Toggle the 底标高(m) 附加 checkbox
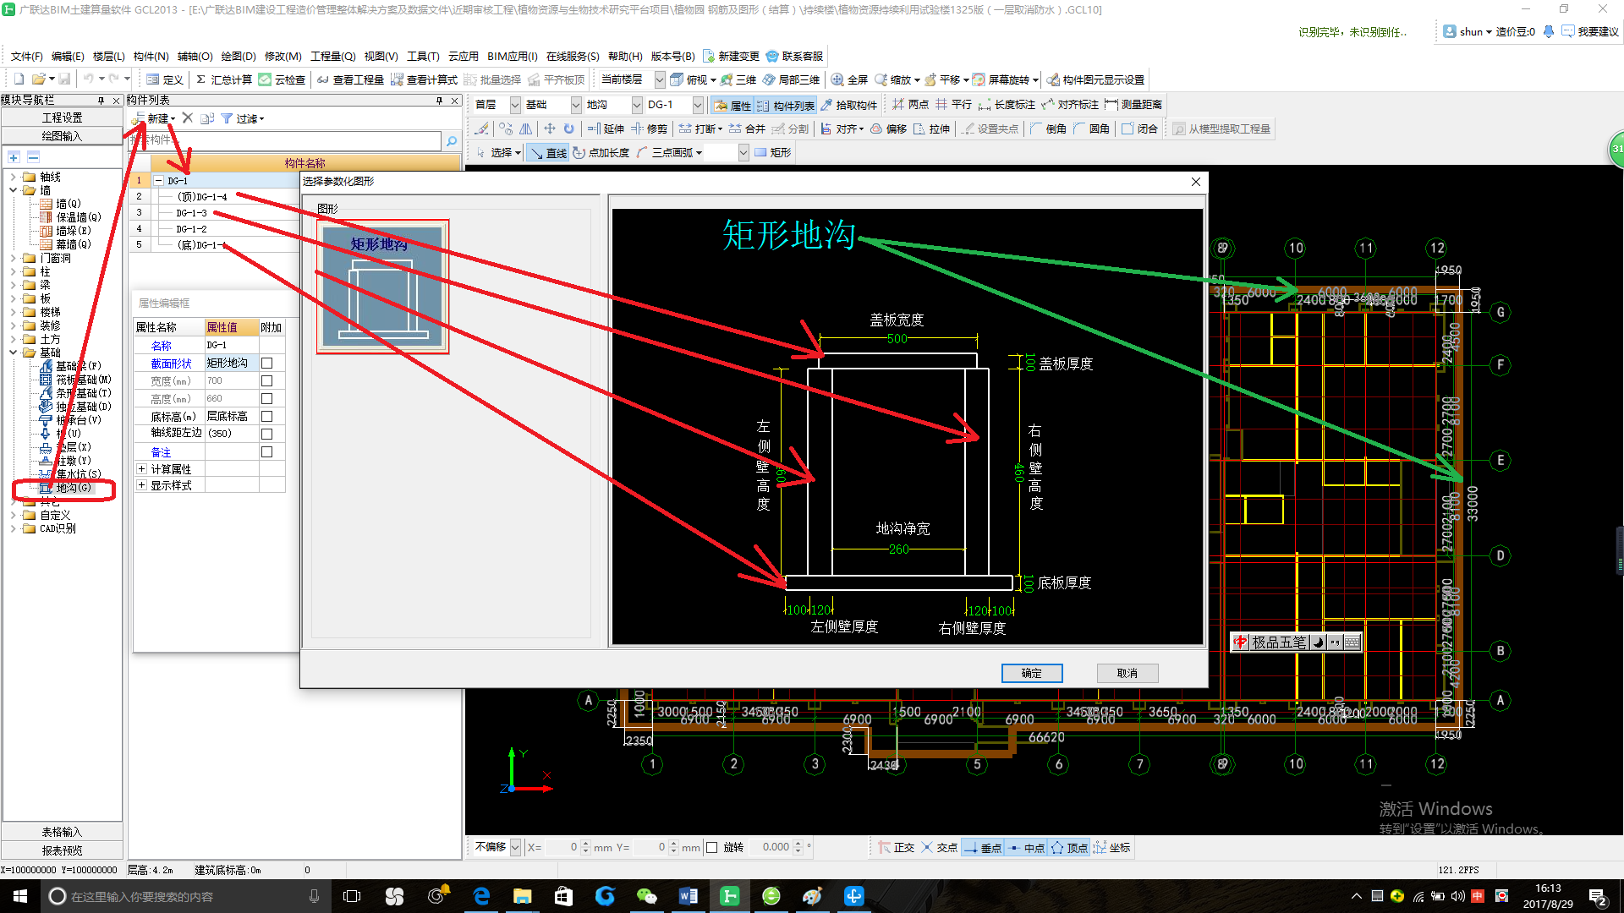 266,417
